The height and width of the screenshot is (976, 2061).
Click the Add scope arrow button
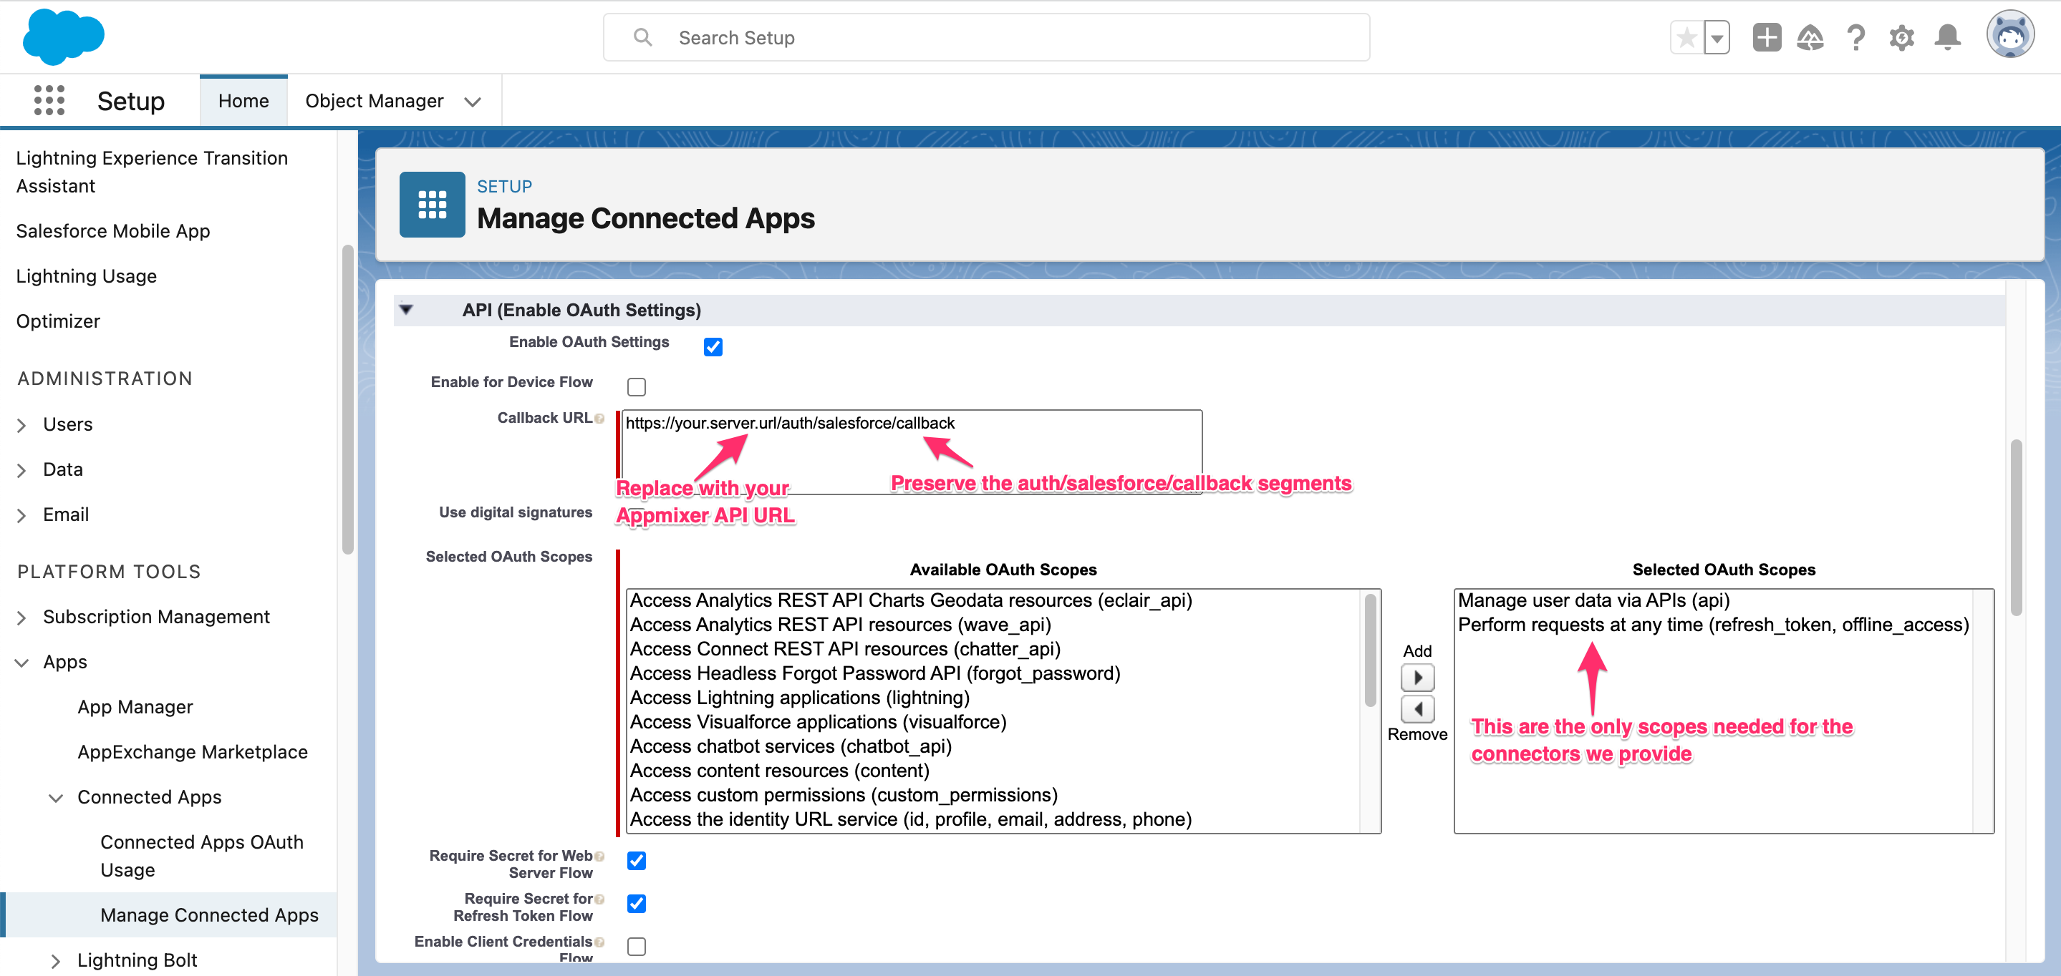coord(1417,678)
